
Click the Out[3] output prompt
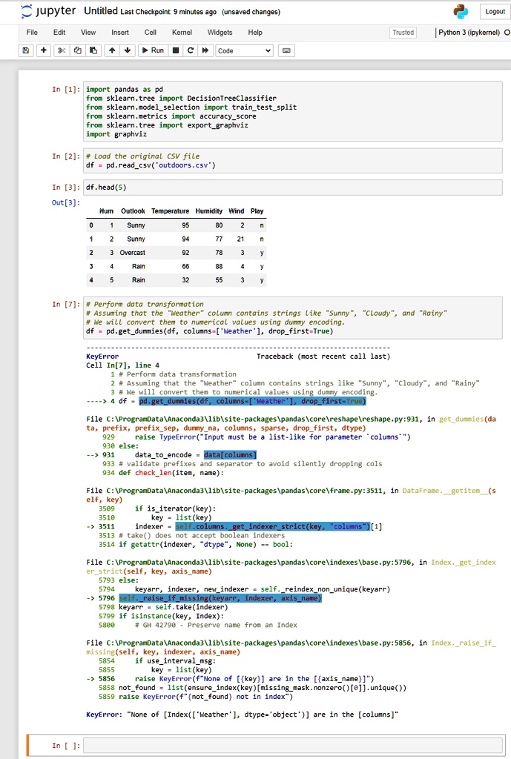pyautogui.click(x=66, y=203)
